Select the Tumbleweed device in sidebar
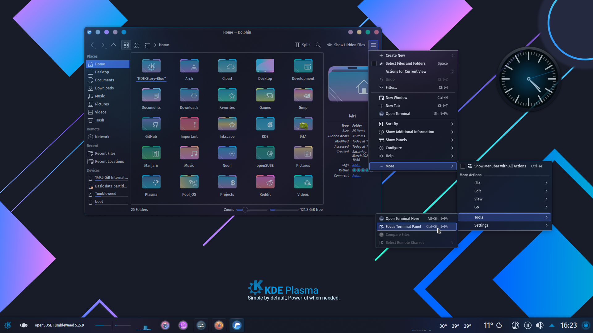The height and width of the screenshot is (333, 593). coord(107,194)
